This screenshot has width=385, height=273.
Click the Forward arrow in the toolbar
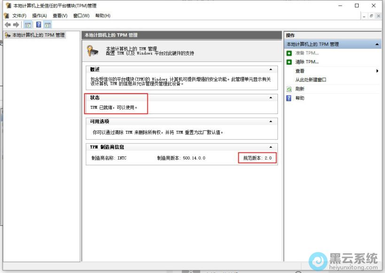16,25
